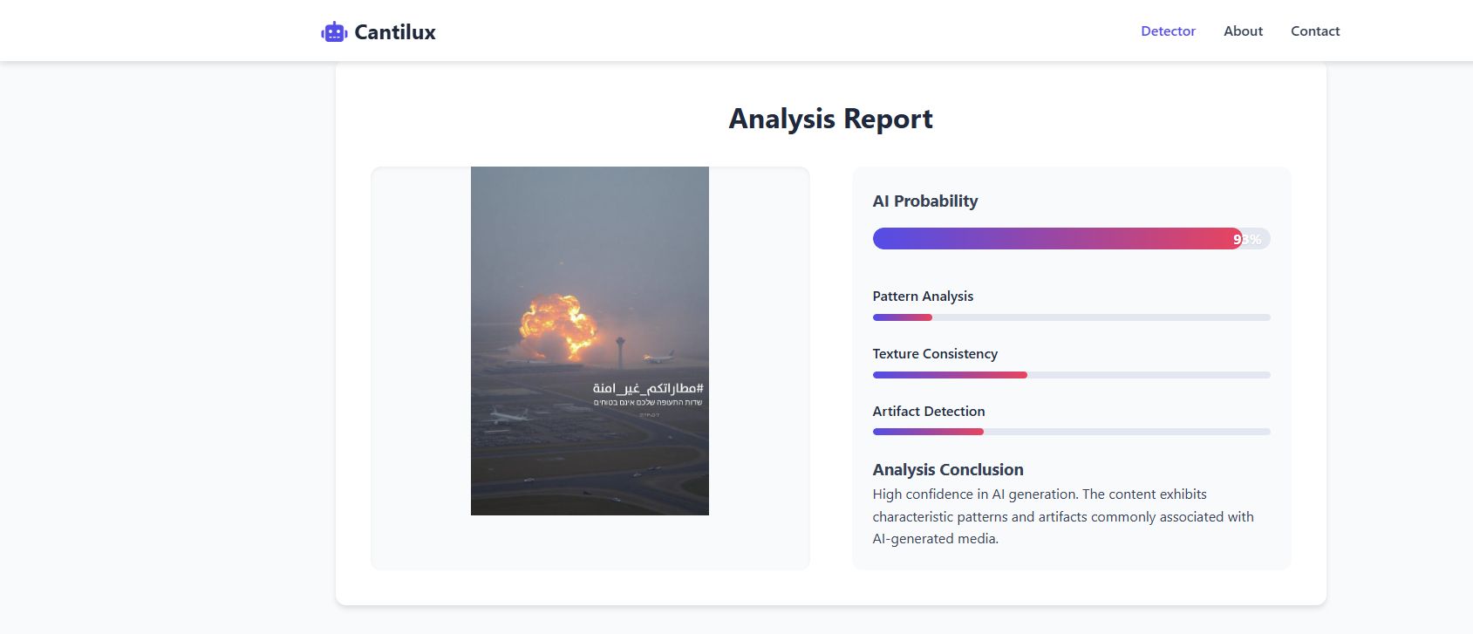Click the AI Probability progress bar
The width and height of the screenshot is (1473, 634).
[1071, 239]
